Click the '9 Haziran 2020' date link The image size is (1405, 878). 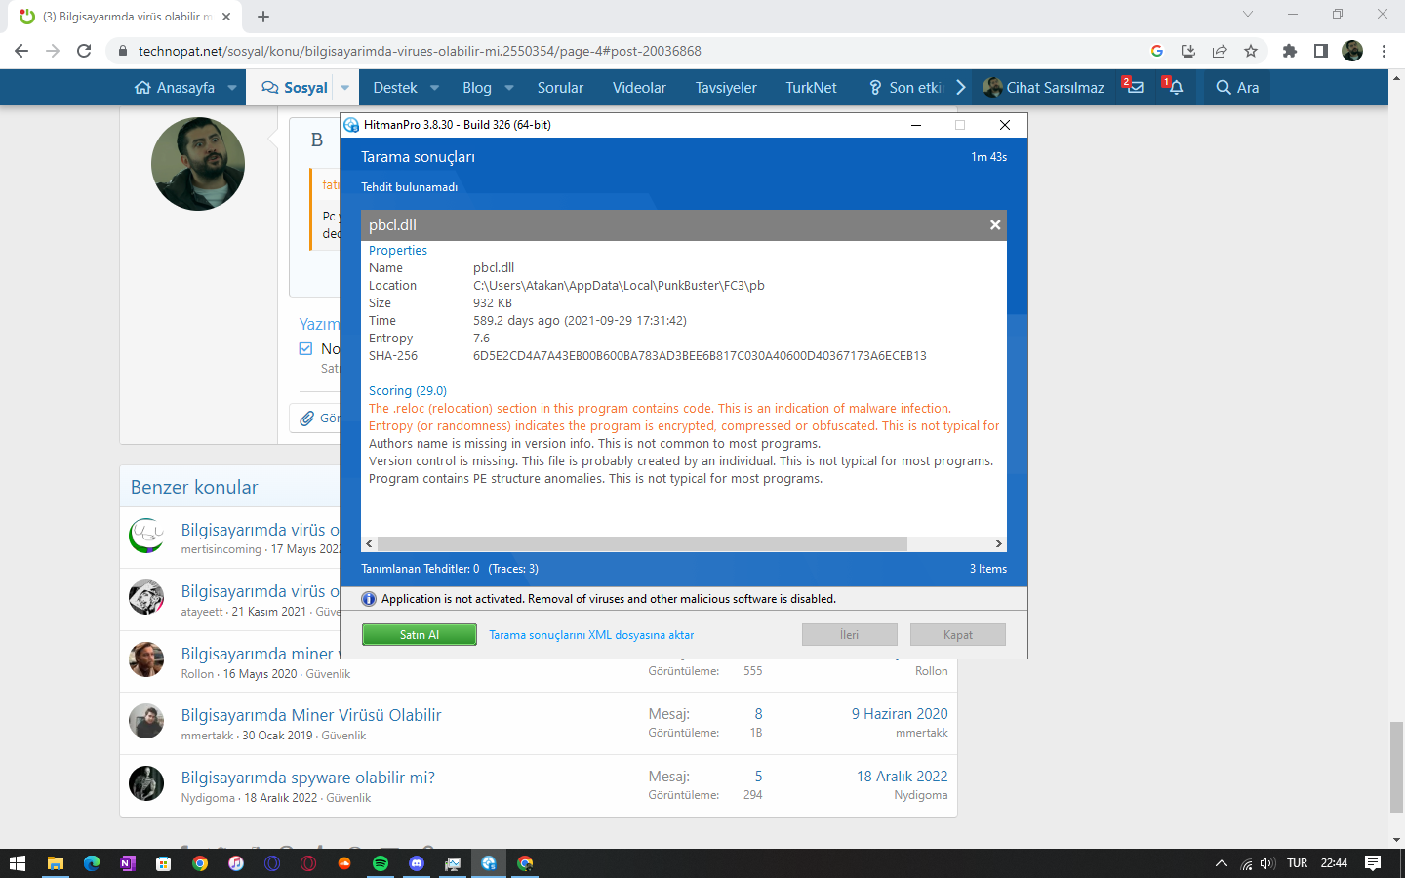(x=900, y=714)
